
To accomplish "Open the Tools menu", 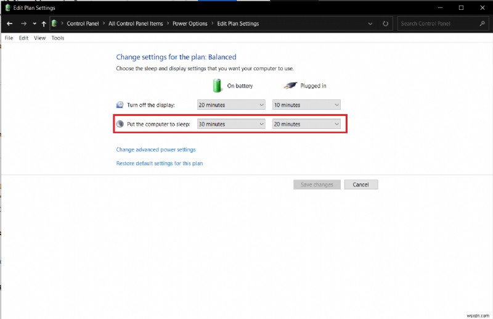I will (58, 38).
